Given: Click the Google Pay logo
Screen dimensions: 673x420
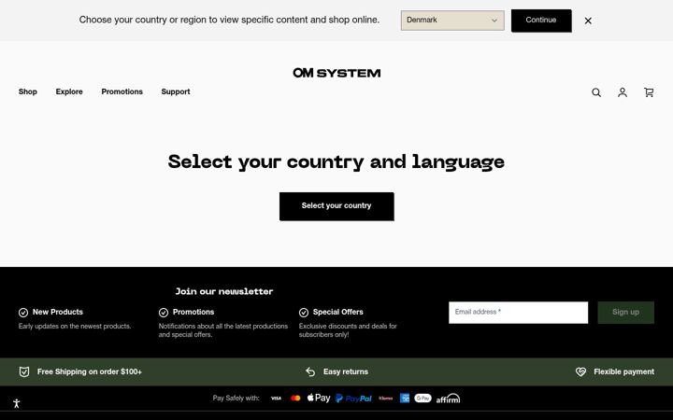Looking at the screenshot, I should click(x=422, y=399).
